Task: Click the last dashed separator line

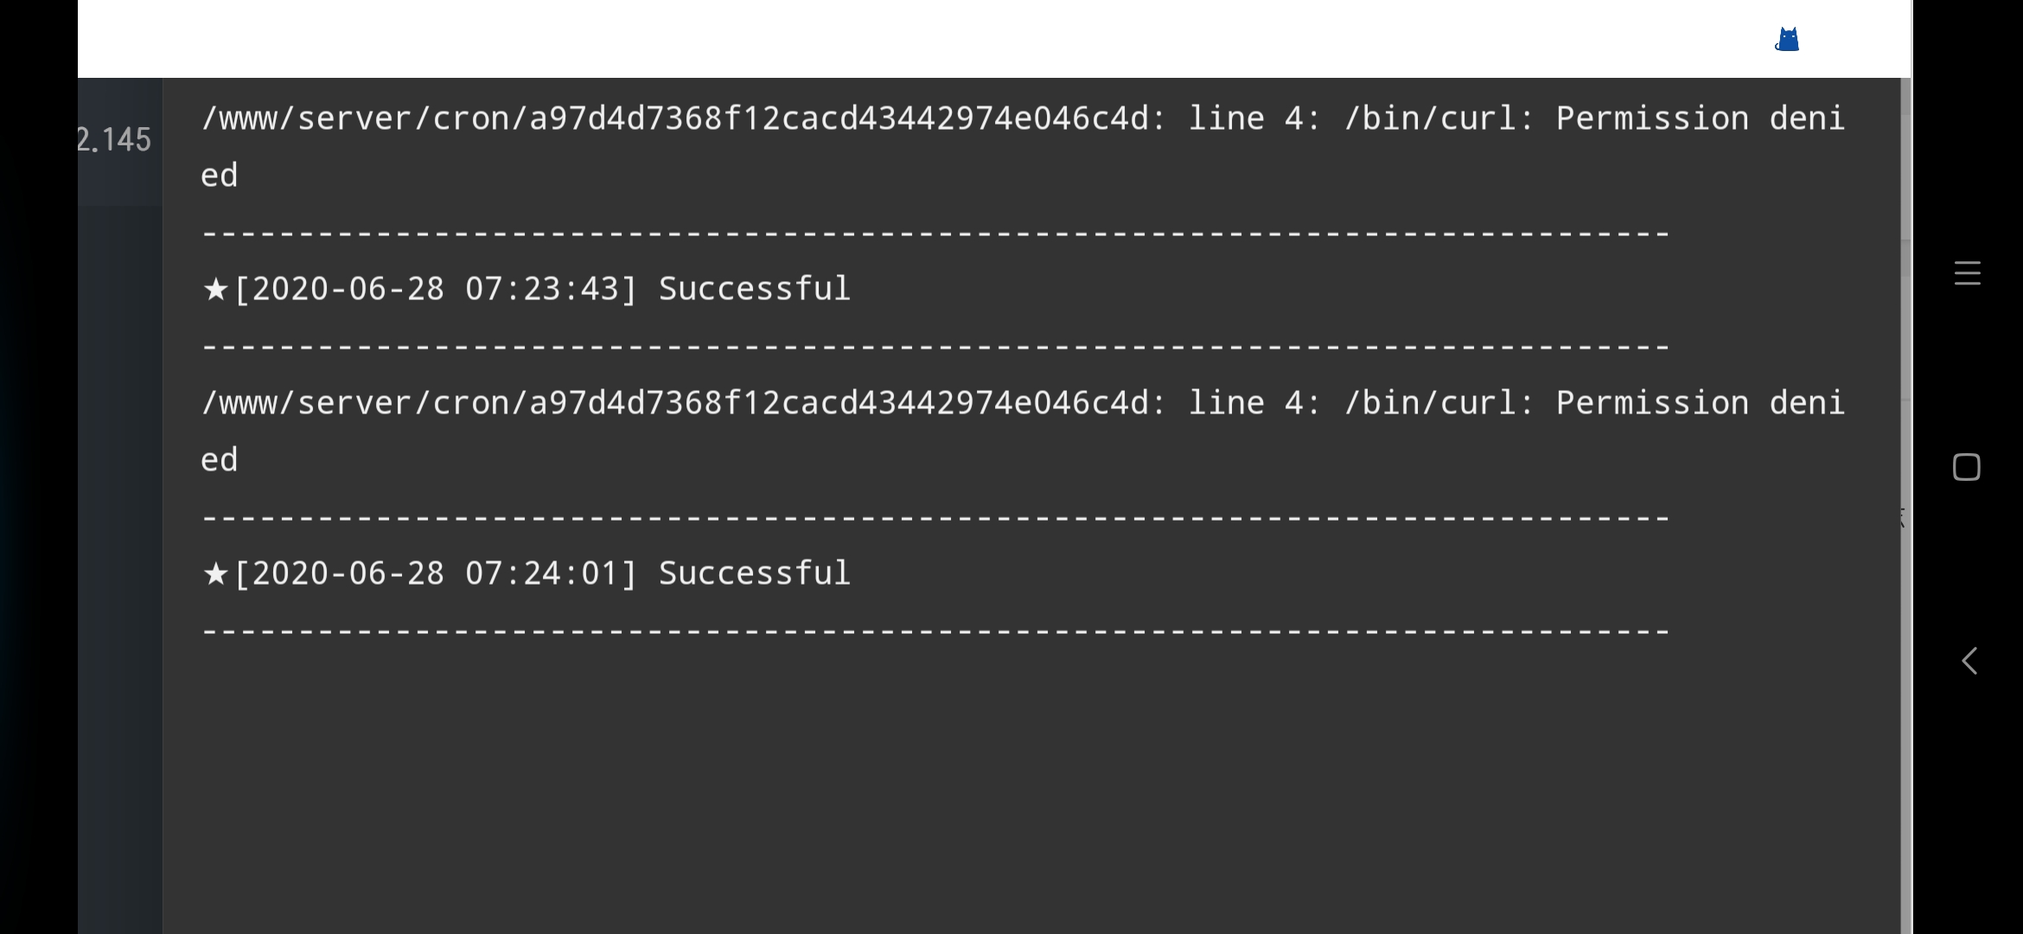Action: 935,630
